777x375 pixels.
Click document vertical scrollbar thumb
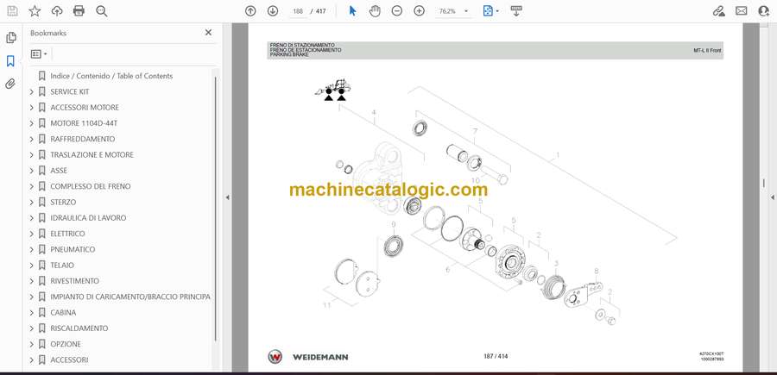pos(764,183)
